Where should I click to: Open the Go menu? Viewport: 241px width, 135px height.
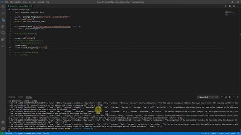[29, 2]
